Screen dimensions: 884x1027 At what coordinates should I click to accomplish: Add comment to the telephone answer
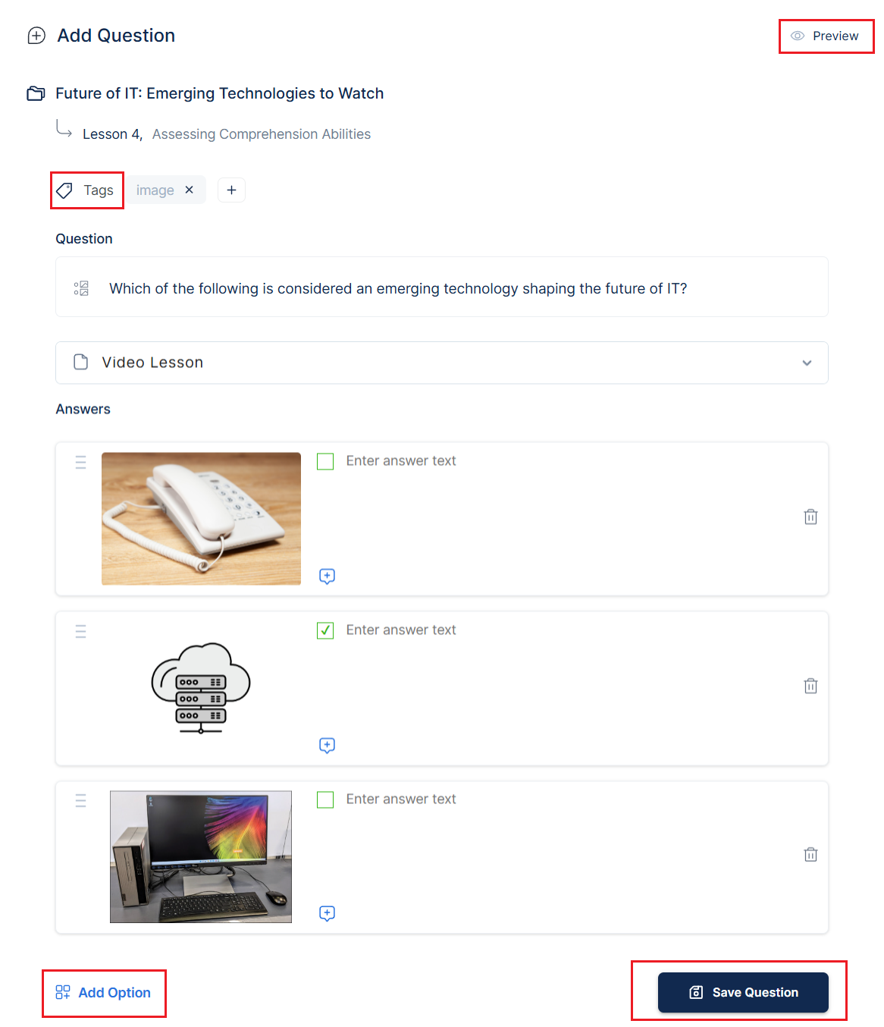(x=327, y=576)
